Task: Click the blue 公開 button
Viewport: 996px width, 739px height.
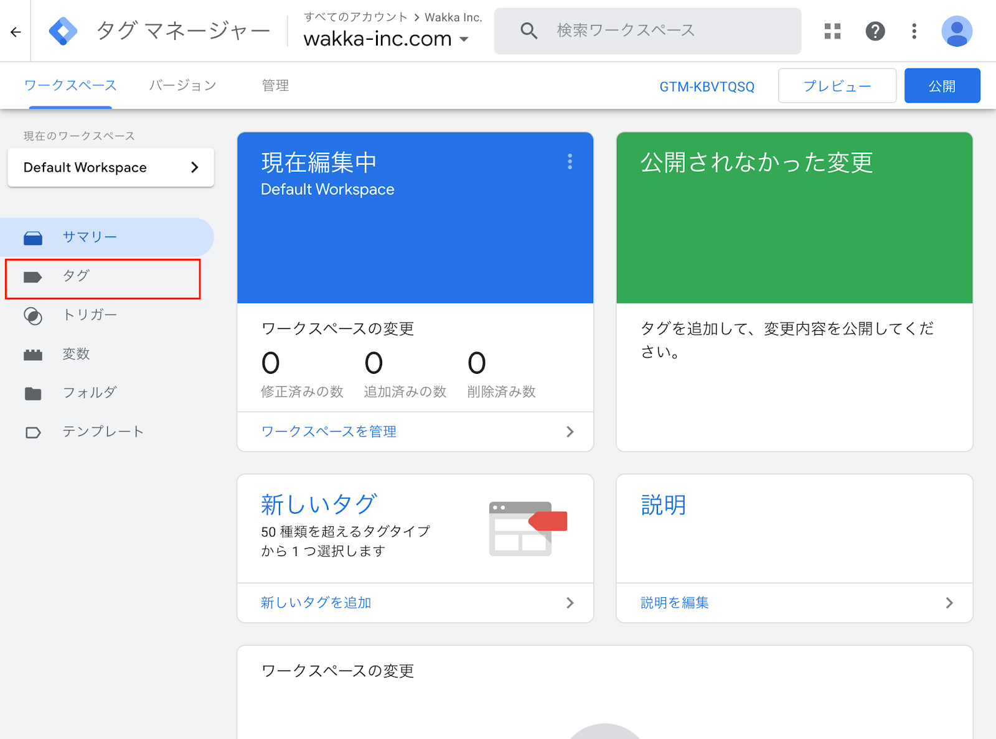Action: [942, 86]
